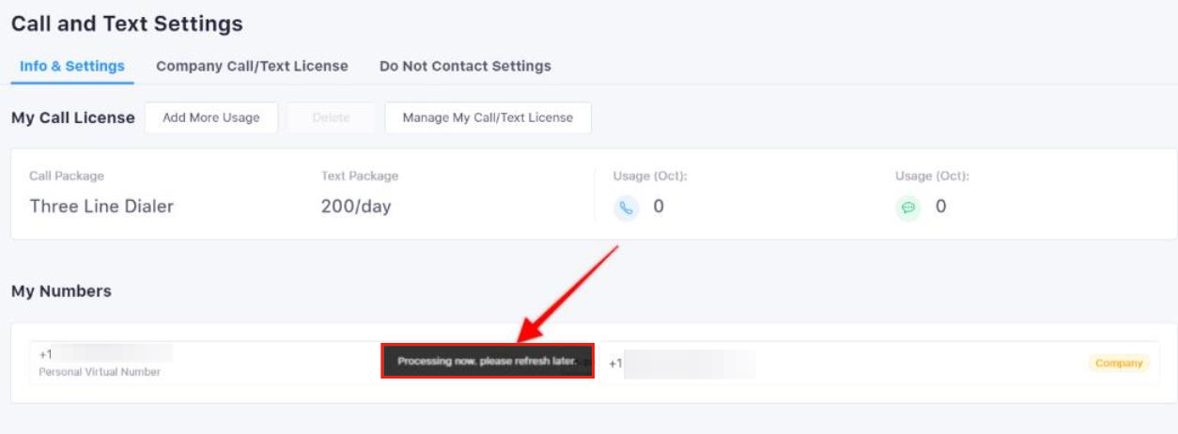Click the call usage count next to phone icon
Screen dimensions: 1178x434
tap(659, 207)
